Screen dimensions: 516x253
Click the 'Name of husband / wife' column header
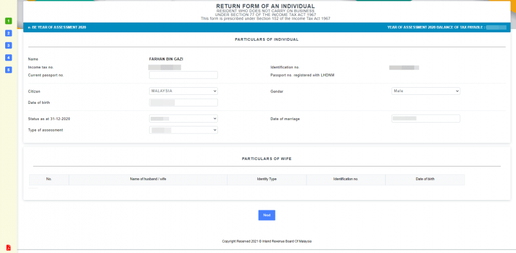coord(148,179)
